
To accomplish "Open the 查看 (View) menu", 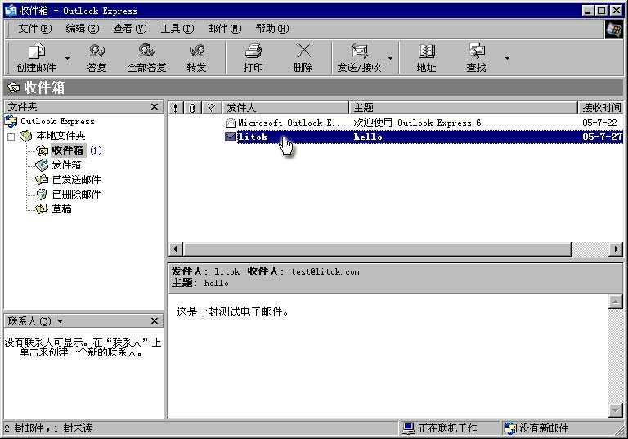I will (x=129, y=29).
